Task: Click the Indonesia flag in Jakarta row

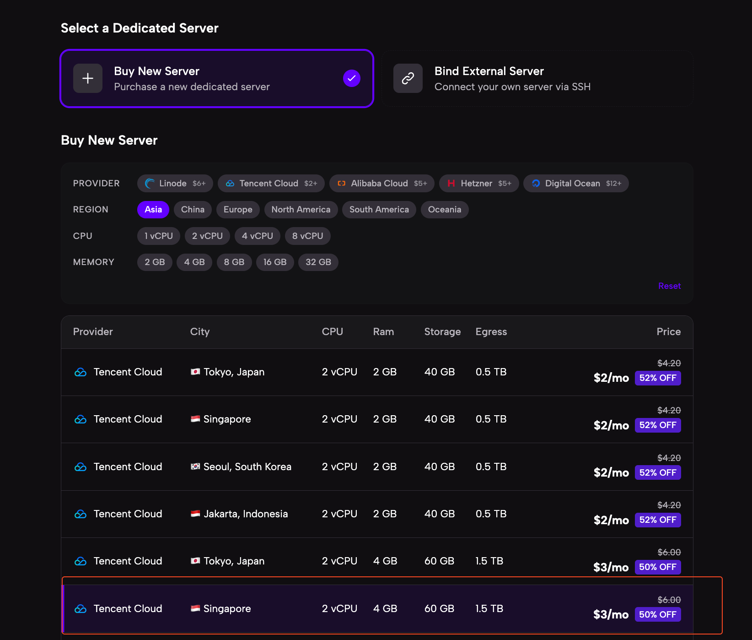Action: click(x=195, y=514)
